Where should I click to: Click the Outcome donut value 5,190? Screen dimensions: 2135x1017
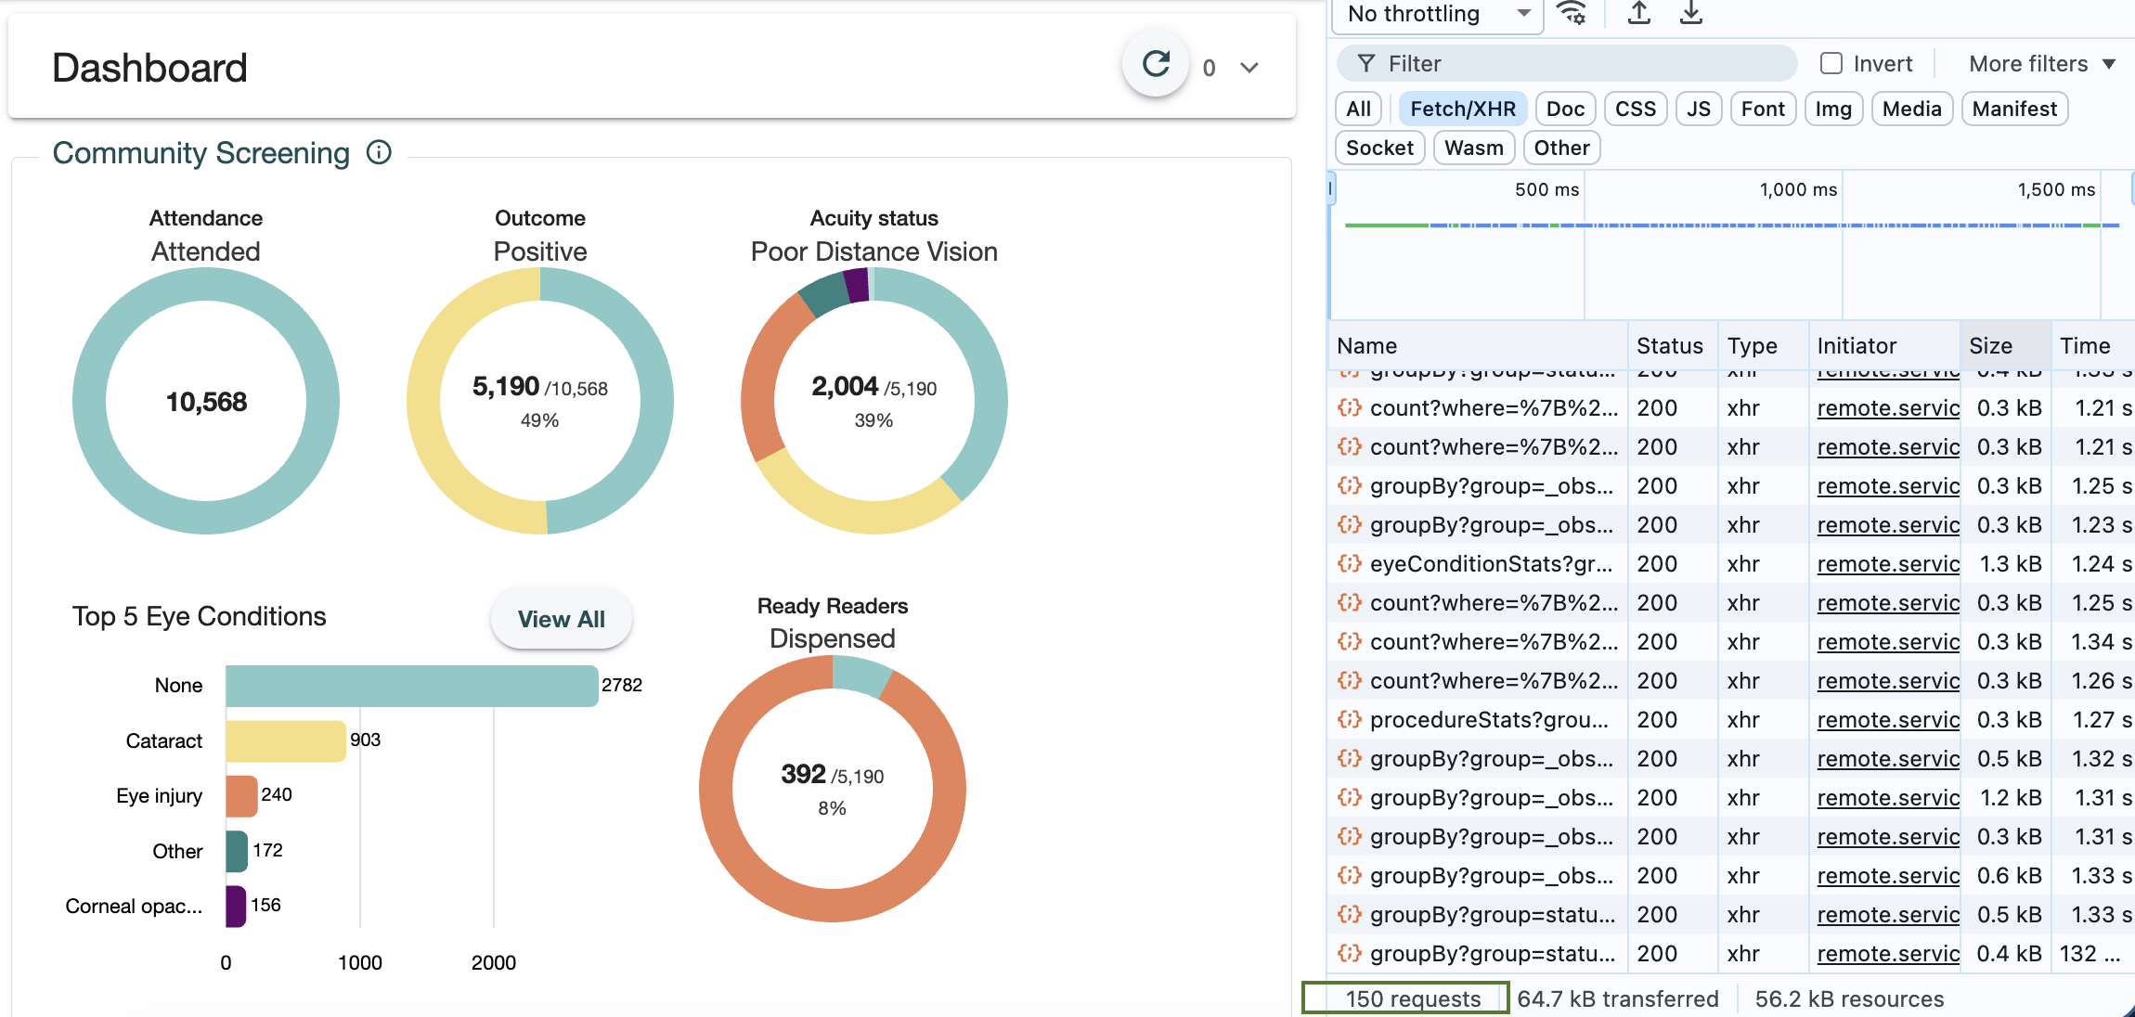click(x=506, y=386)
